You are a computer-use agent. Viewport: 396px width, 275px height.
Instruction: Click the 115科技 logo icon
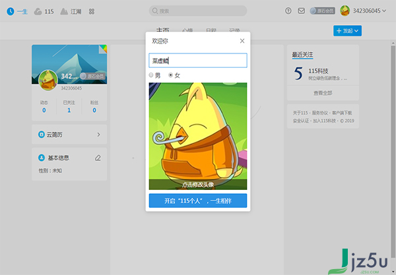298,73
